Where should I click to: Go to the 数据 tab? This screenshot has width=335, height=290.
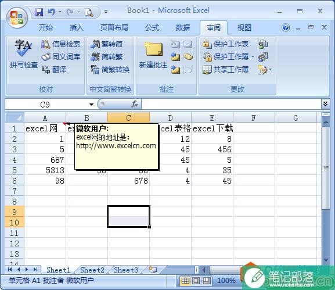coord(183,28)
